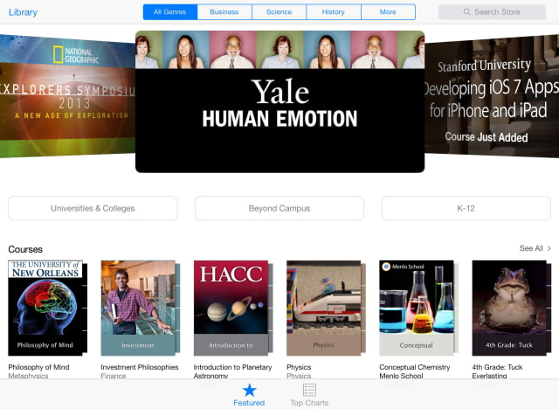559x409 pixels.
Task: Open the Top Charts list icon
Action: tap(309, 390)
